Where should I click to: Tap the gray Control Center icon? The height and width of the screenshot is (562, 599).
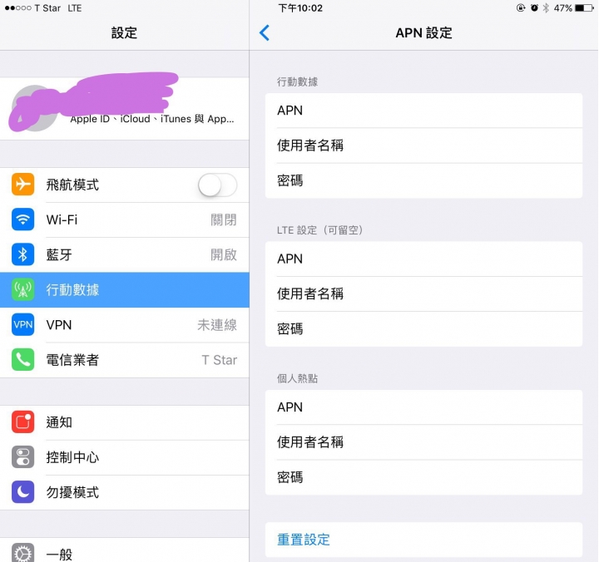coord(23,457)
